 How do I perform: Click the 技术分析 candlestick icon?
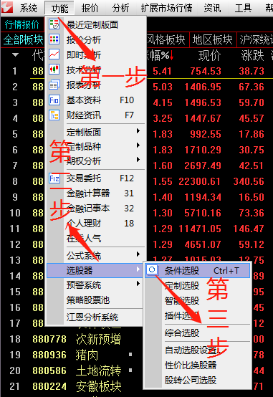coord(54,69)
